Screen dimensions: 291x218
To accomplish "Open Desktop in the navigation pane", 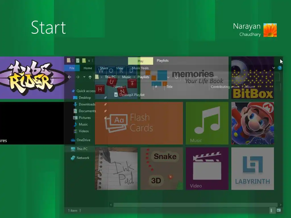I will click(x=85, y=98).
